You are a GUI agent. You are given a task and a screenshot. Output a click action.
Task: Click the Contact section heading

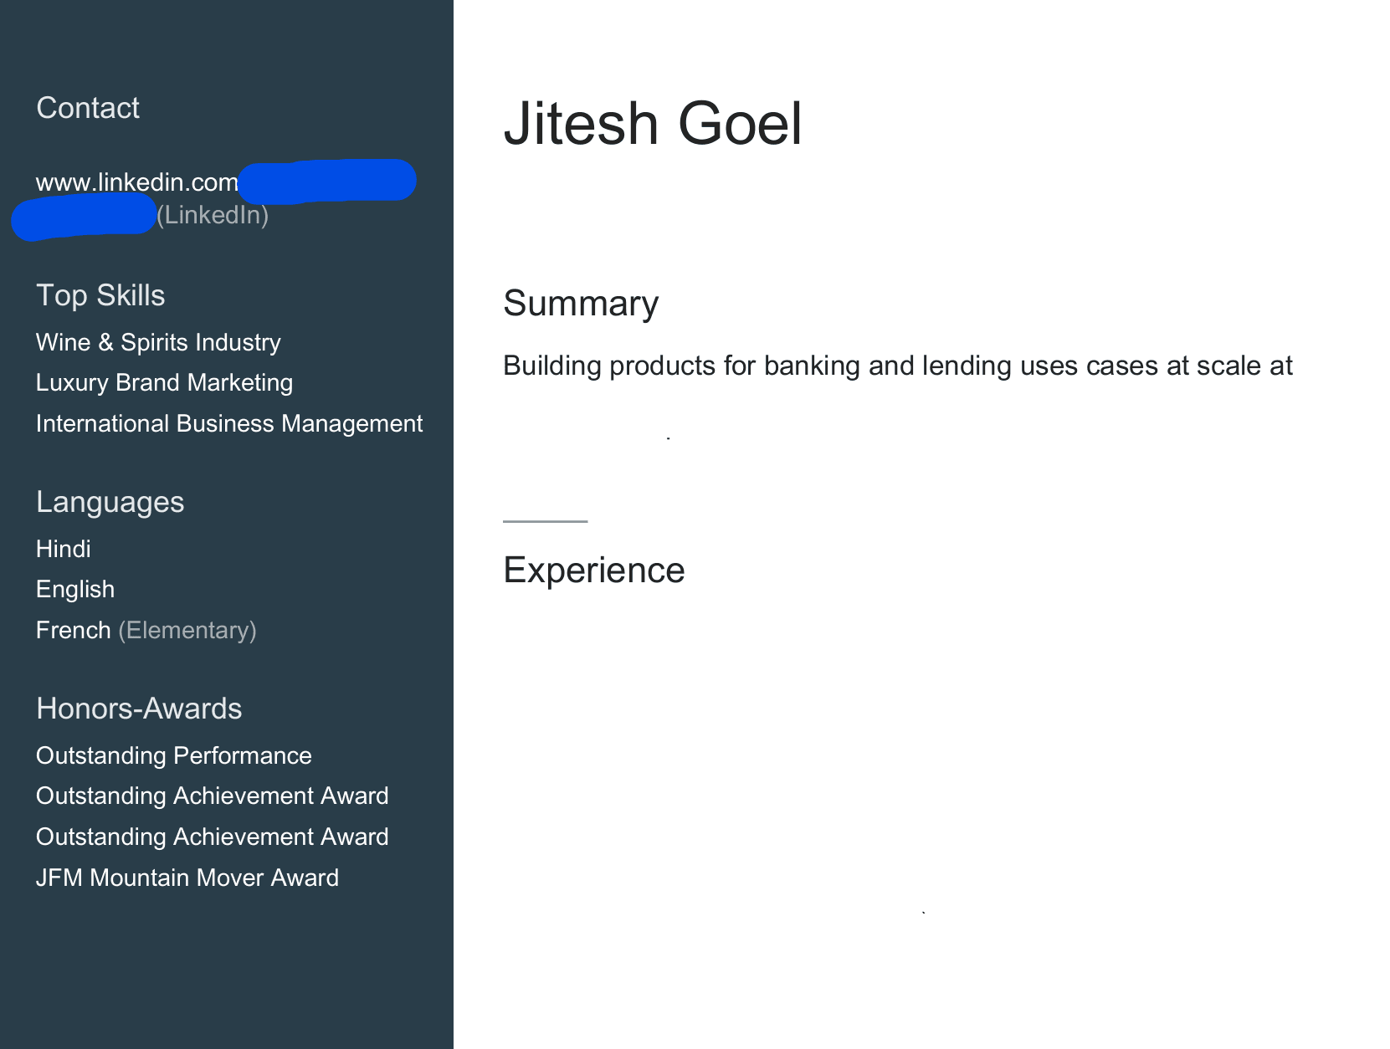[88, 108]
